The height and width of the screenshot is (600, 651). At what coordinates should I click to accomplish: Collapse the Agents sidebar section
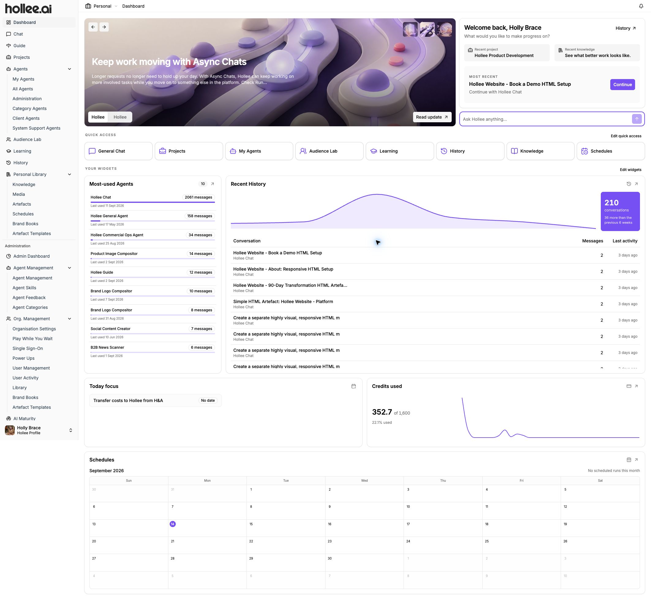pyautogui.click(x=70, y=69)
